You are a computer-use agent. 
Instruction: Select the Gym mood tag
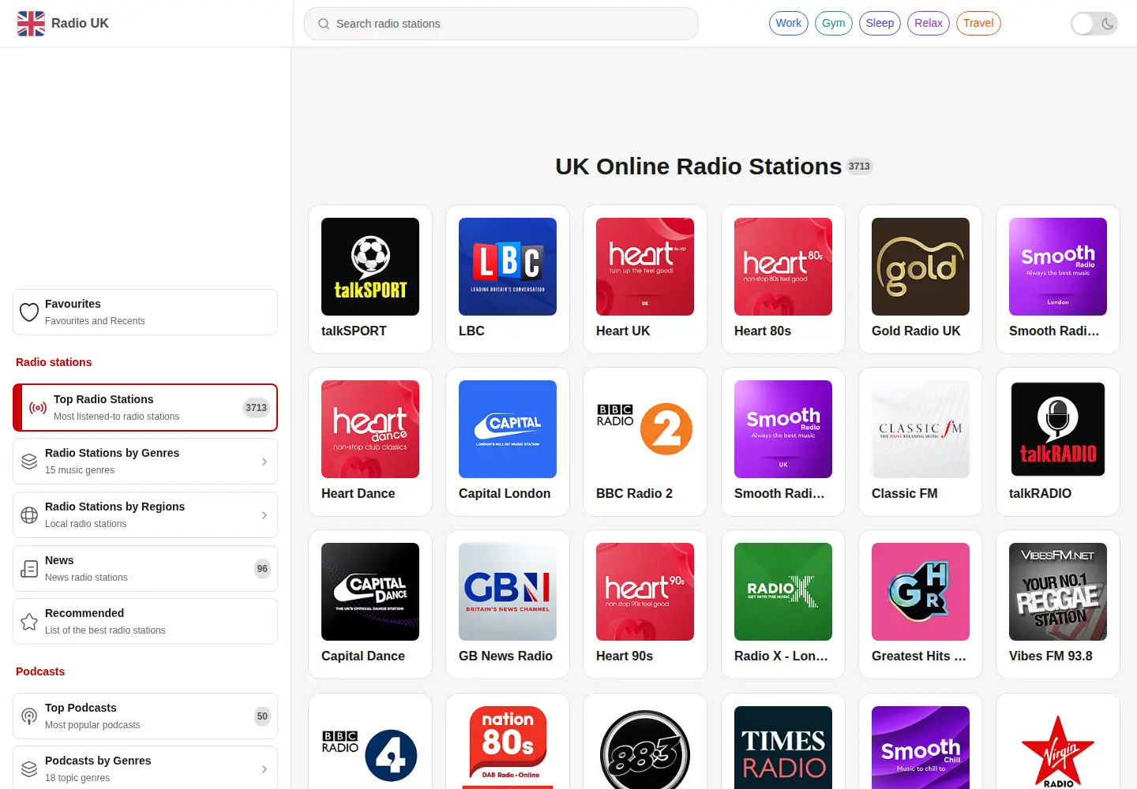click(834, 23)
